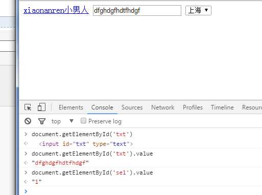Focus the text input containing dfghdgfhdtfhdgf

tap(137, 11)
